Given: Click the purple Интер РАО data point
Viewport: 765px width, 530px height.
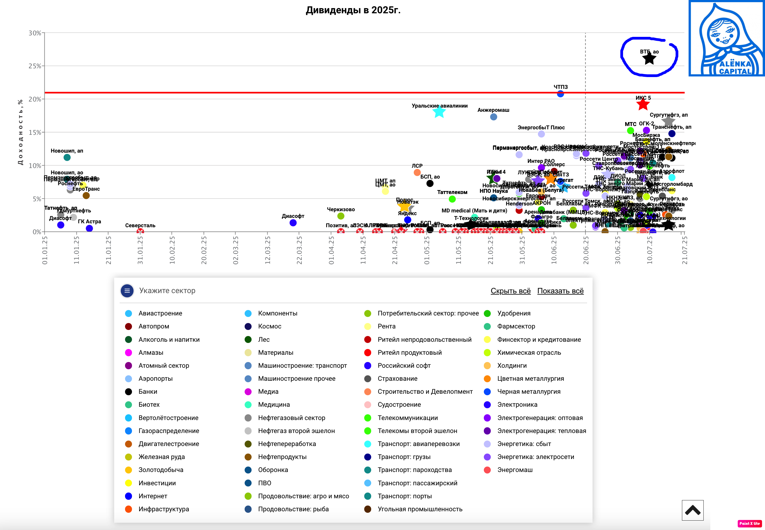Looking at the screenshot, I should 541,168.
